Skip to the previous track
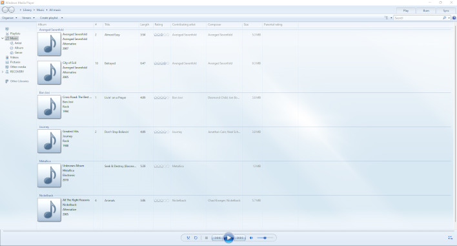 pyautogui.click(x=218, y=238)
